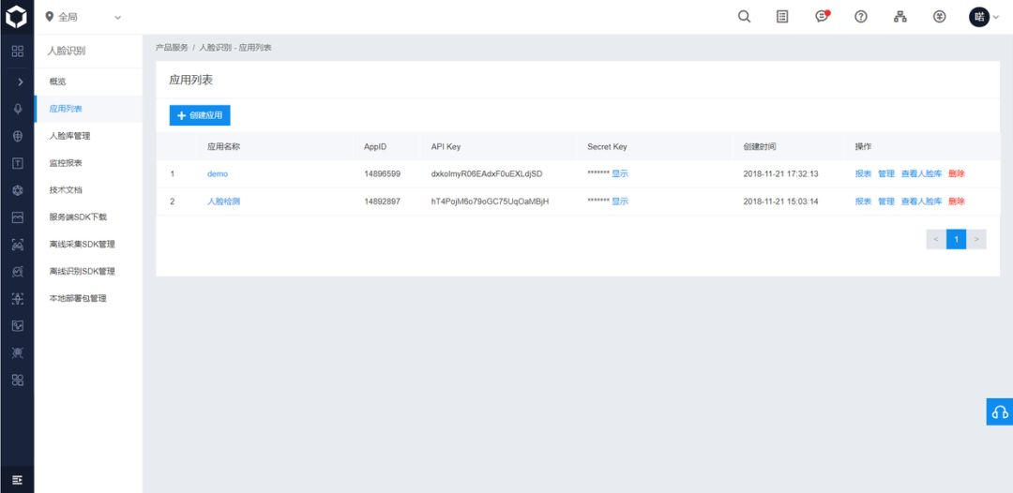Click 查看人脸库 for the 人脸检测 row
Image resolution: width=1013 pixels, height=493 pixels.
(x=921, y=202)
